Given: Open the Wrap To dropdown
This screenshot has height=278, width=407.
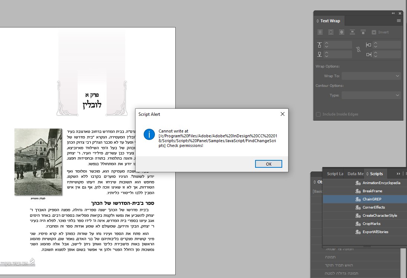Looking at the screenshot, I should click(371, 76).
